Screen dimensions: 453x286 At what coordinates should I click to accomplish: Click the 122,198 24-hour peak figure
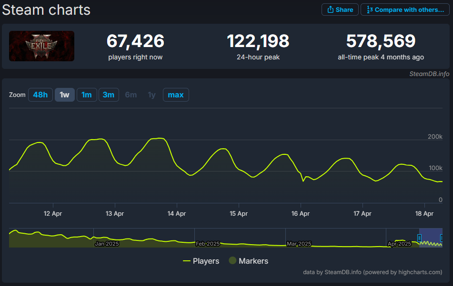(x=258, y=41)
